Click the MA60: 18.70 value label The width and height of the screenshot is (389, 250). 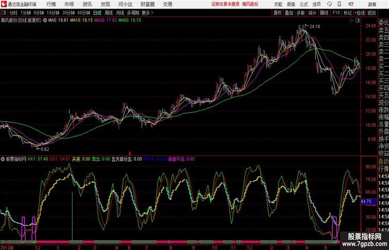click(130, 21)
